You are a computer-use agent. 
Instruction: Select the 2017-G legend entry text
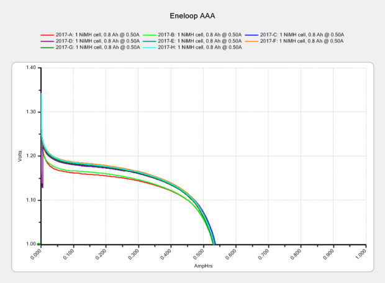point(97,47)
